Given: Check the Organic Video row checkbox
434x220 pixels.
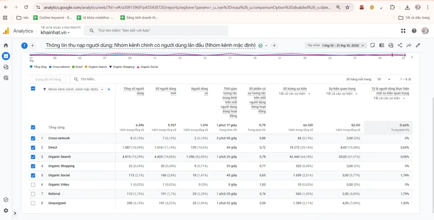Looking at the screenshot, I should point(33,184).
